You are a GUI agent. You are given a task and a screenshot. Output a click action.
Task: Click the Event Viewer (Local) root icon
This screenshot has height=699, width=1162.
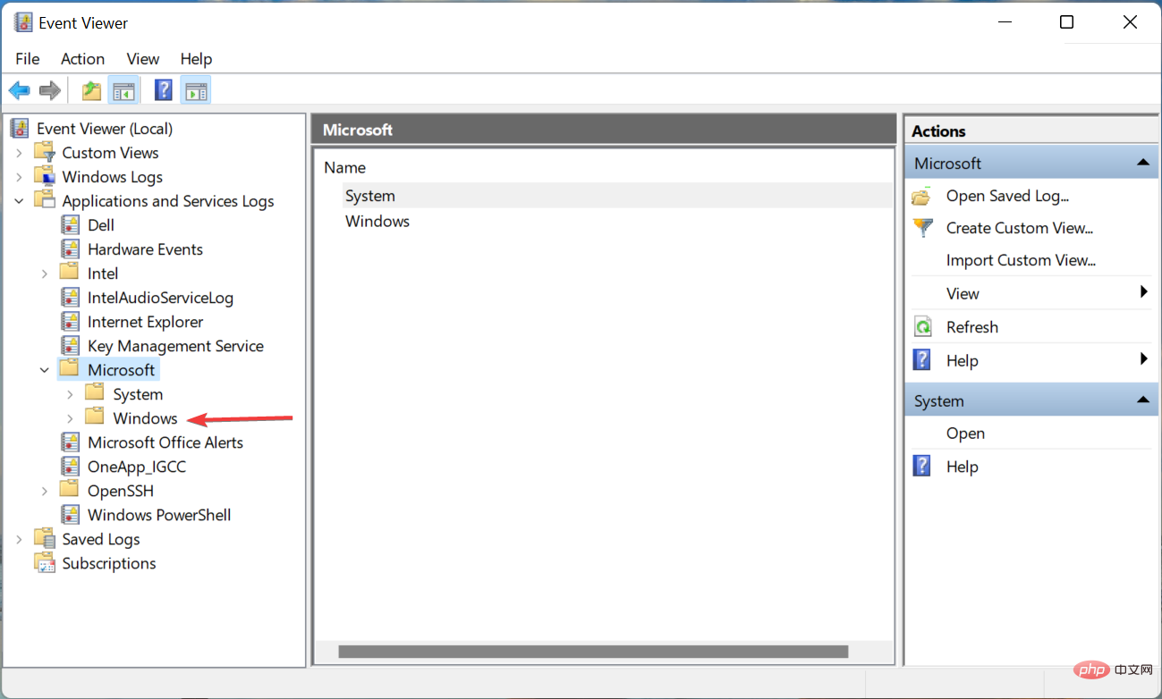[x=21, y=129]
